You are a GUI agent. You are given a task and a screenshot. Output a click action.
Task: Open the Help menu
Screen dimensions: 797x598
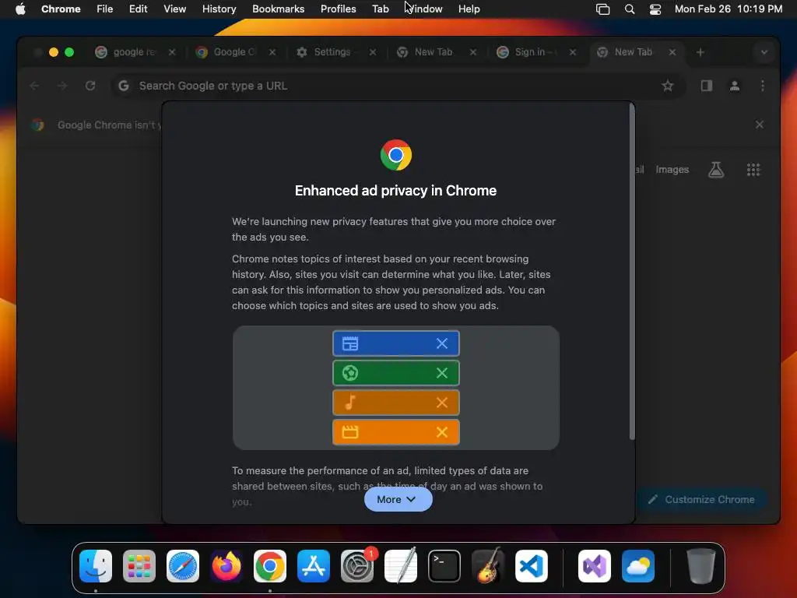coord(469,9)
